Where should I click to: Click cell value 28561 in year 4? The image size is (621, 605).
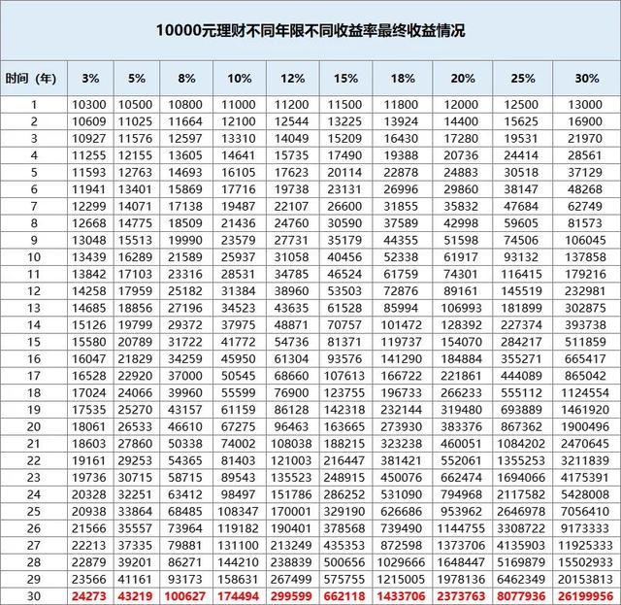585,155
